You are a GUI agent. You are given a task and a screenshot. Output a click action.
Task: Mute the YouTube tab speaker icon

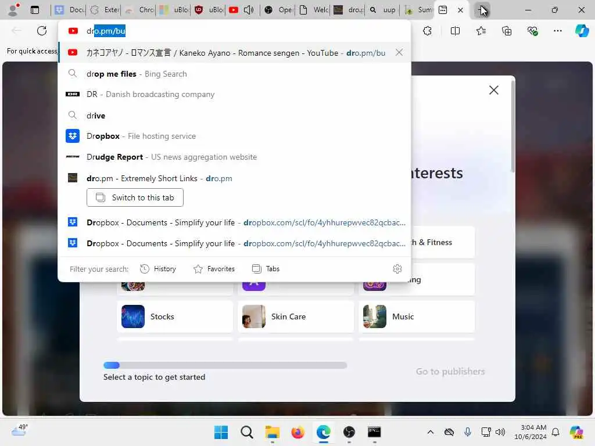pyautogui.click(x=249, y=10)
